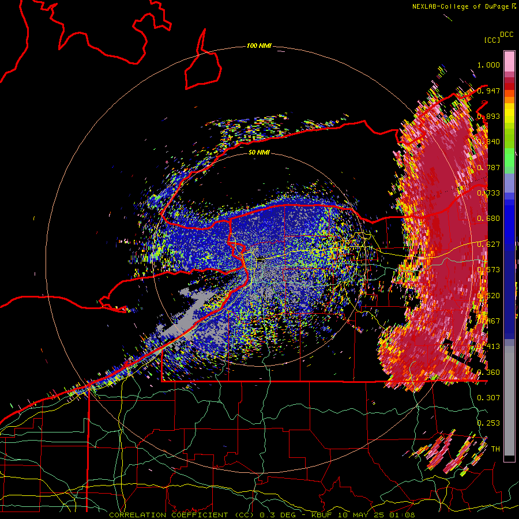The width and height of the screenshot is (519, 519).
Task: Click the 1.000 value on the legend
Action: [x=488, y=65]
